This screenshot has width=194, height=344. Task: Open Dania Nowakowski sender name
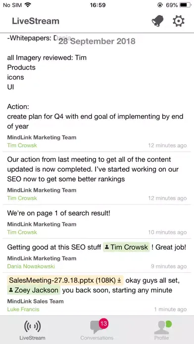click(31, 266)
